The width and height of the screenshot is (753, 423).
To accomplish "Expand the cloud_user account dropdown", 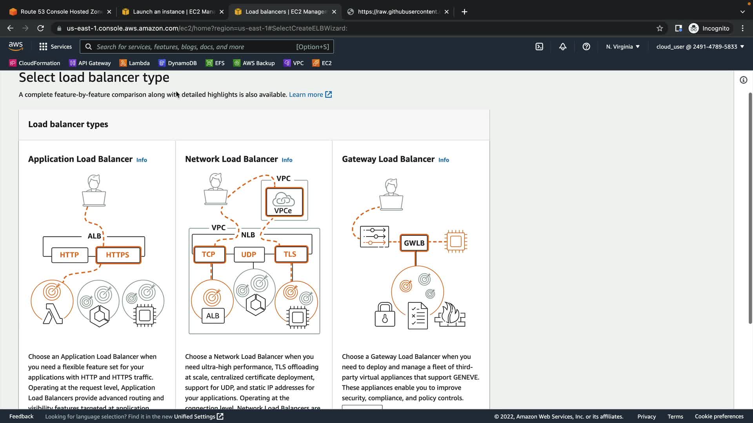I will coord(700,47).
